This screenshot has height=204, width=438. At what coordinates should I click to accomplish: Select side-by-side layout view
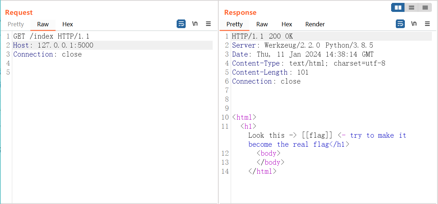click(398, 8)
